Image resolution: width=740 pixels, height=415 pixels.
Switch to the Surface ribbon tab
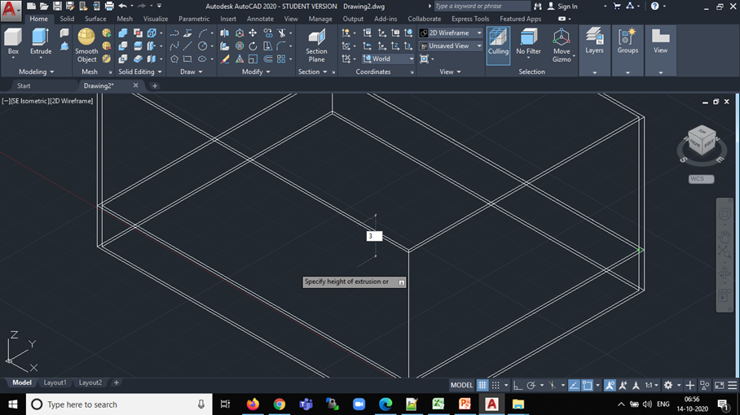tap(95, 19)
